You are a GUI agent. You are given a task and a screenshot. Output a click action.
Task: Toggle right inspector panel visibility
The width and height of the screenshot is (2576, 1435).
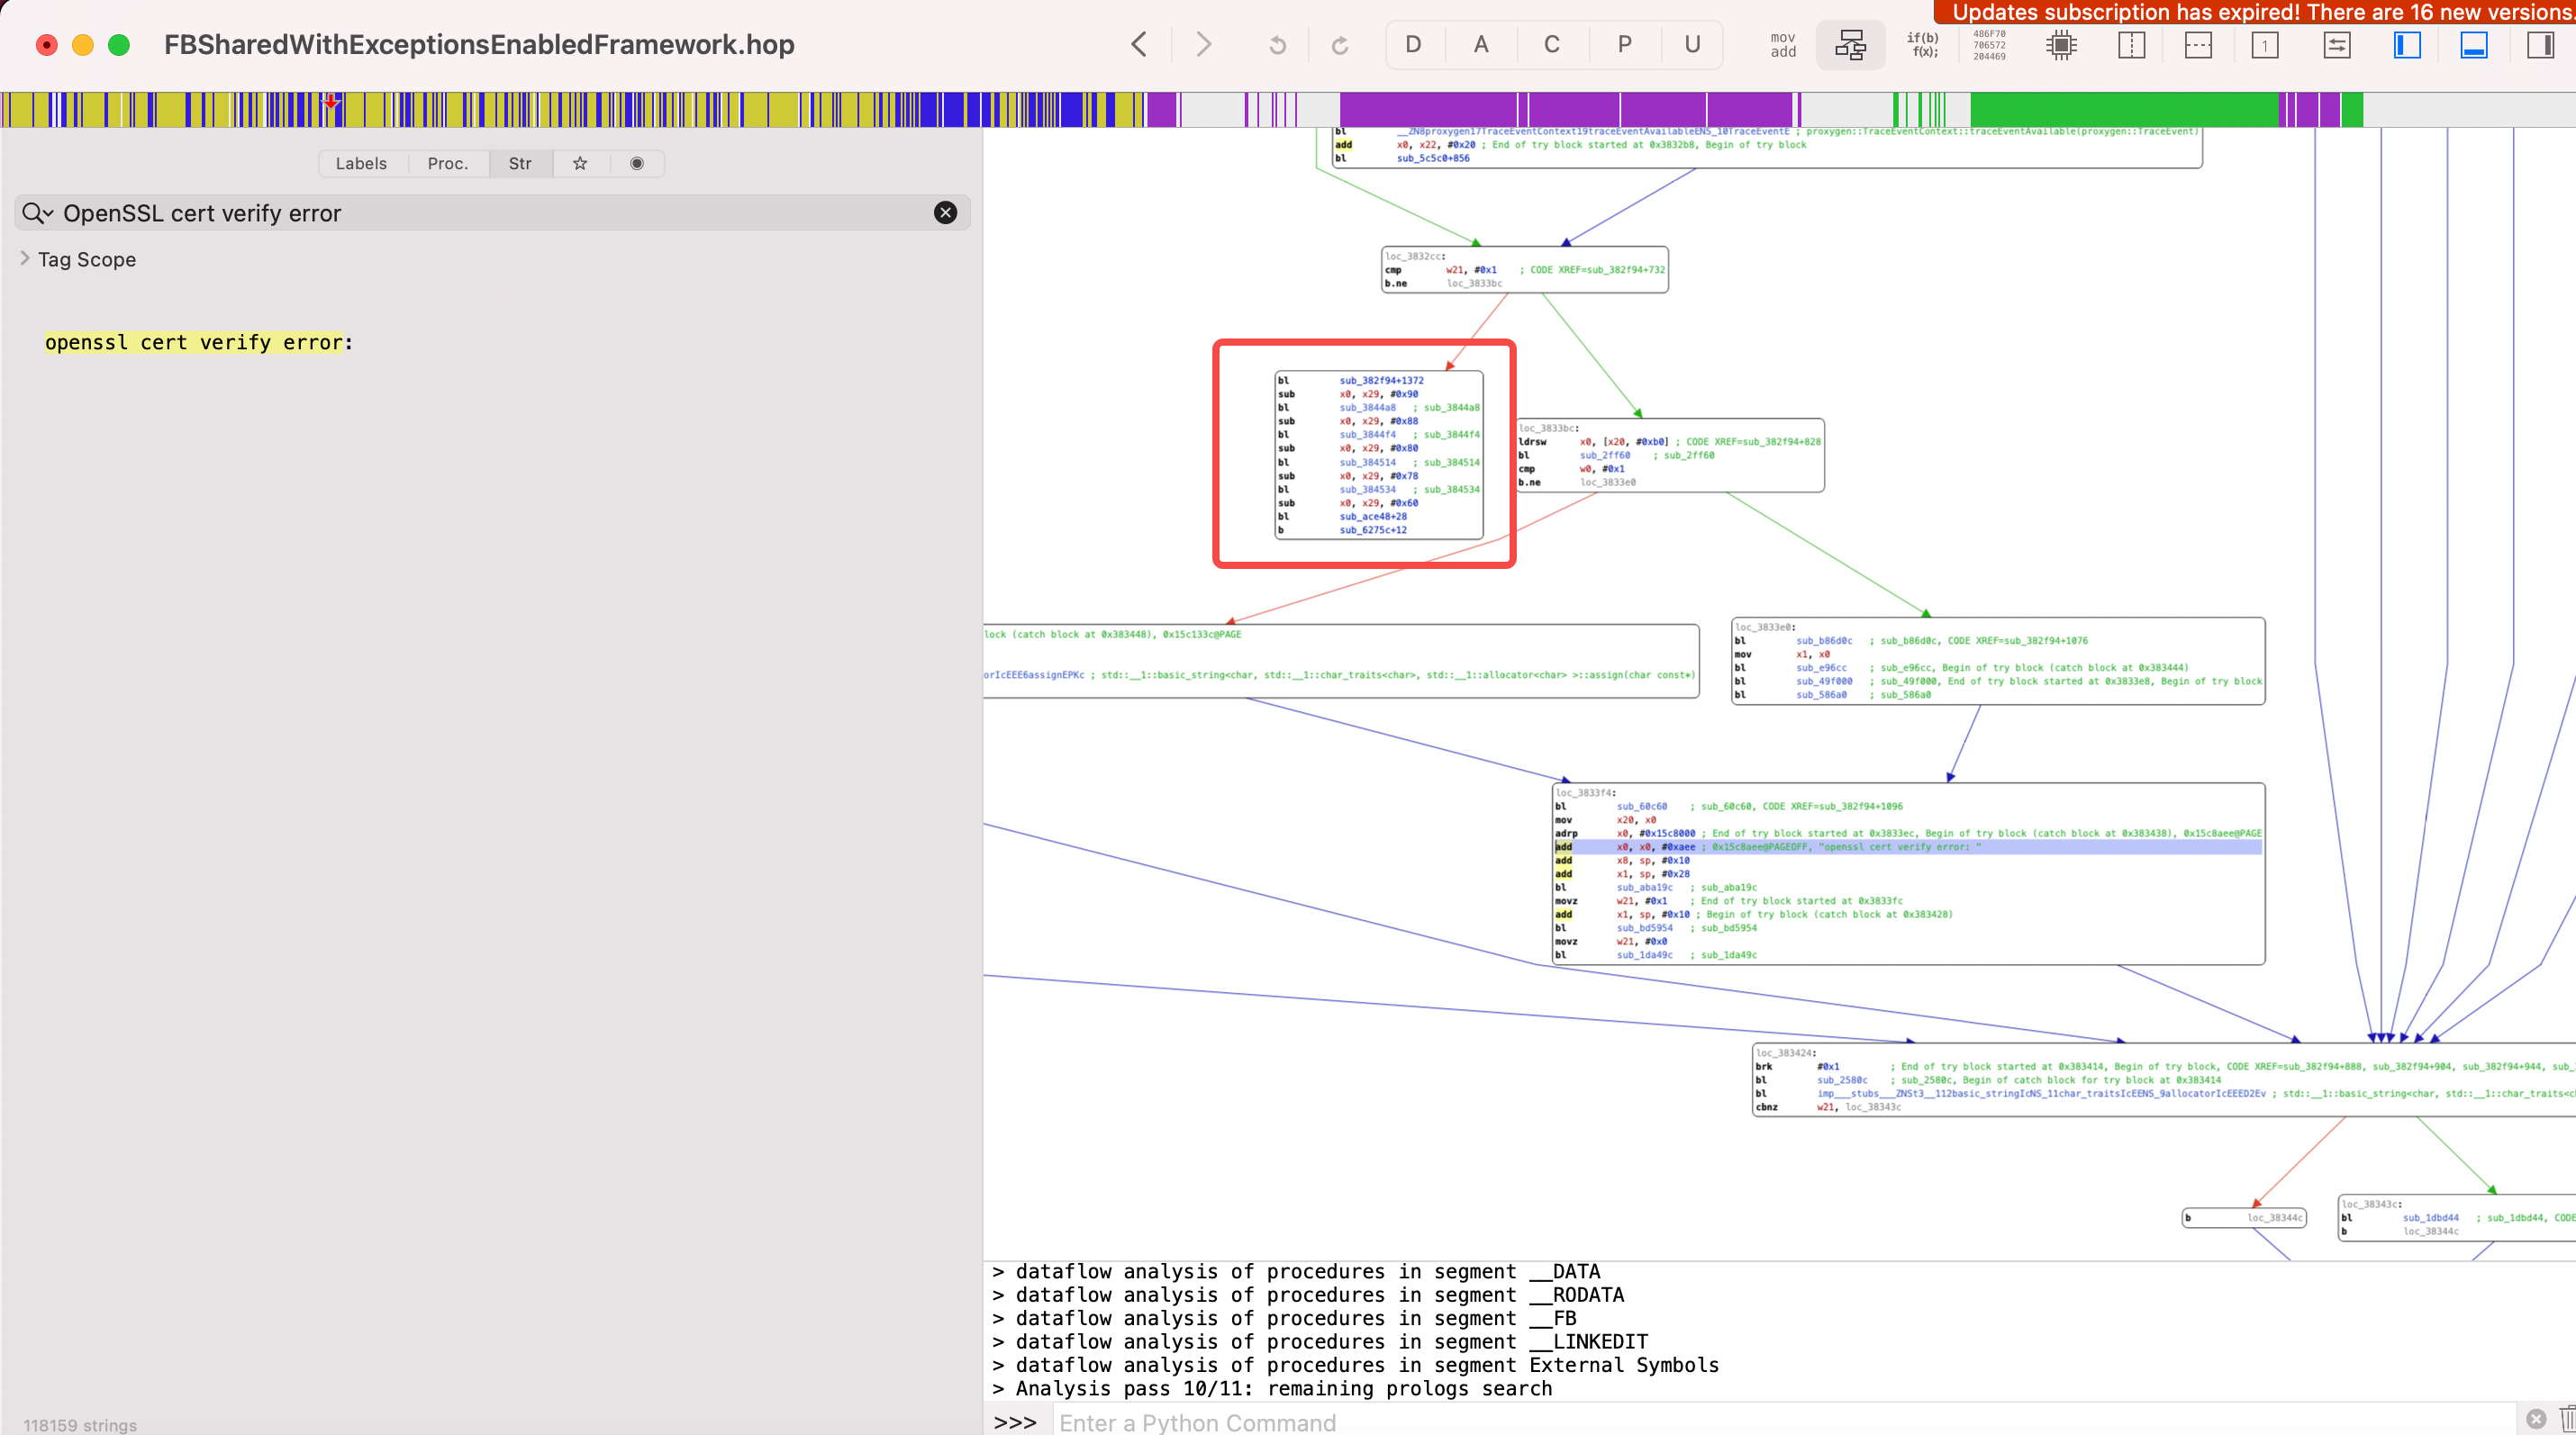(2540, 45)
